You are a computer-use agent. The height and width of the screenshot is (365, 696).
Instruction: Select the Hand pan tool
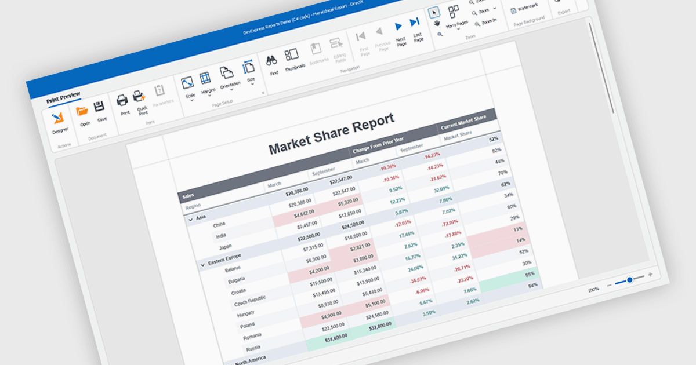click(437, 23)
